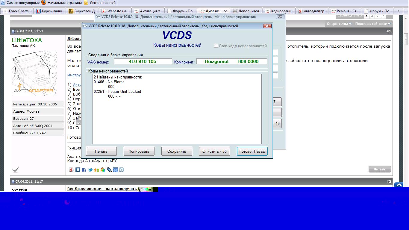Click the fault codes list text area
This screenshot has width=409, height=230.
tap(177, 120)
